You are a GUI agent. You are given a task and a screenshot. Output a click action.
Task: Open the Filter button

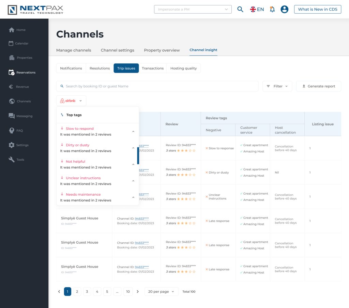click(277, 86)
